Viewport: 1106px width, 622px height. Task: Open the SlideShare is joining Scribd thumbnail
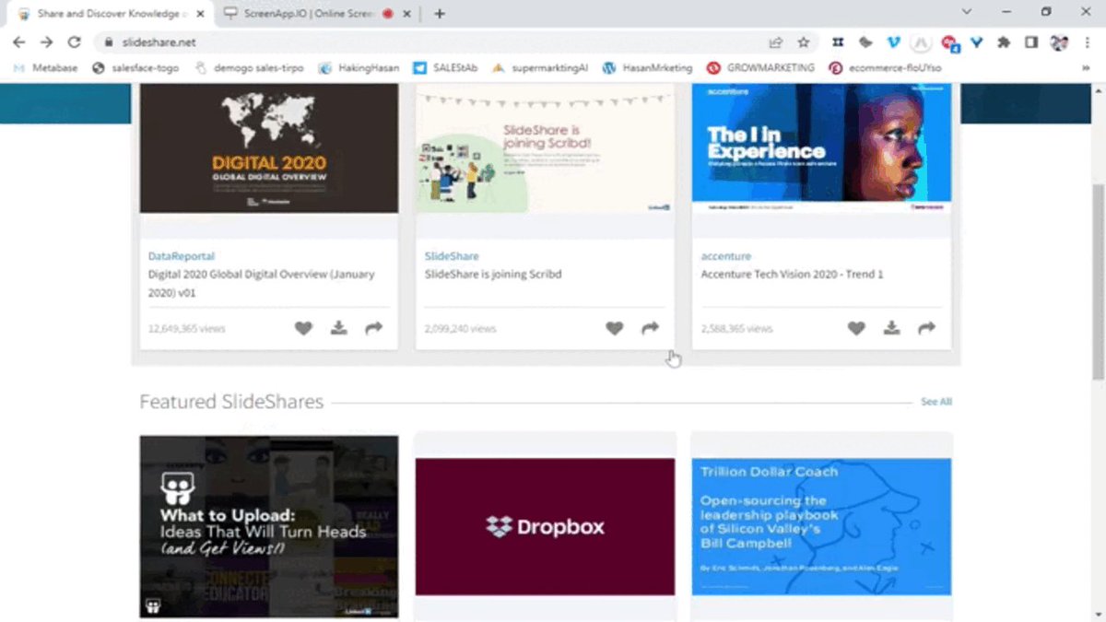point(546,148)
